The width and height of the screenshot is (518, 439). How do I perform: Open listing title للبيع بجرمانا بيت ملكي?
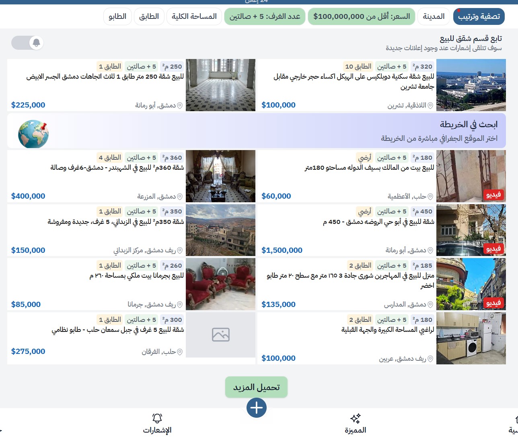click(137, 276)
